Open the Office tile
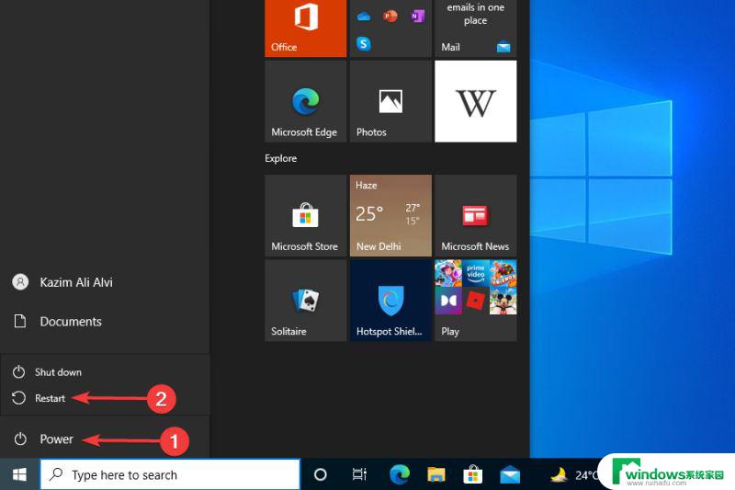The height and width of the screenshot is (490, 735). click(306, 28)
